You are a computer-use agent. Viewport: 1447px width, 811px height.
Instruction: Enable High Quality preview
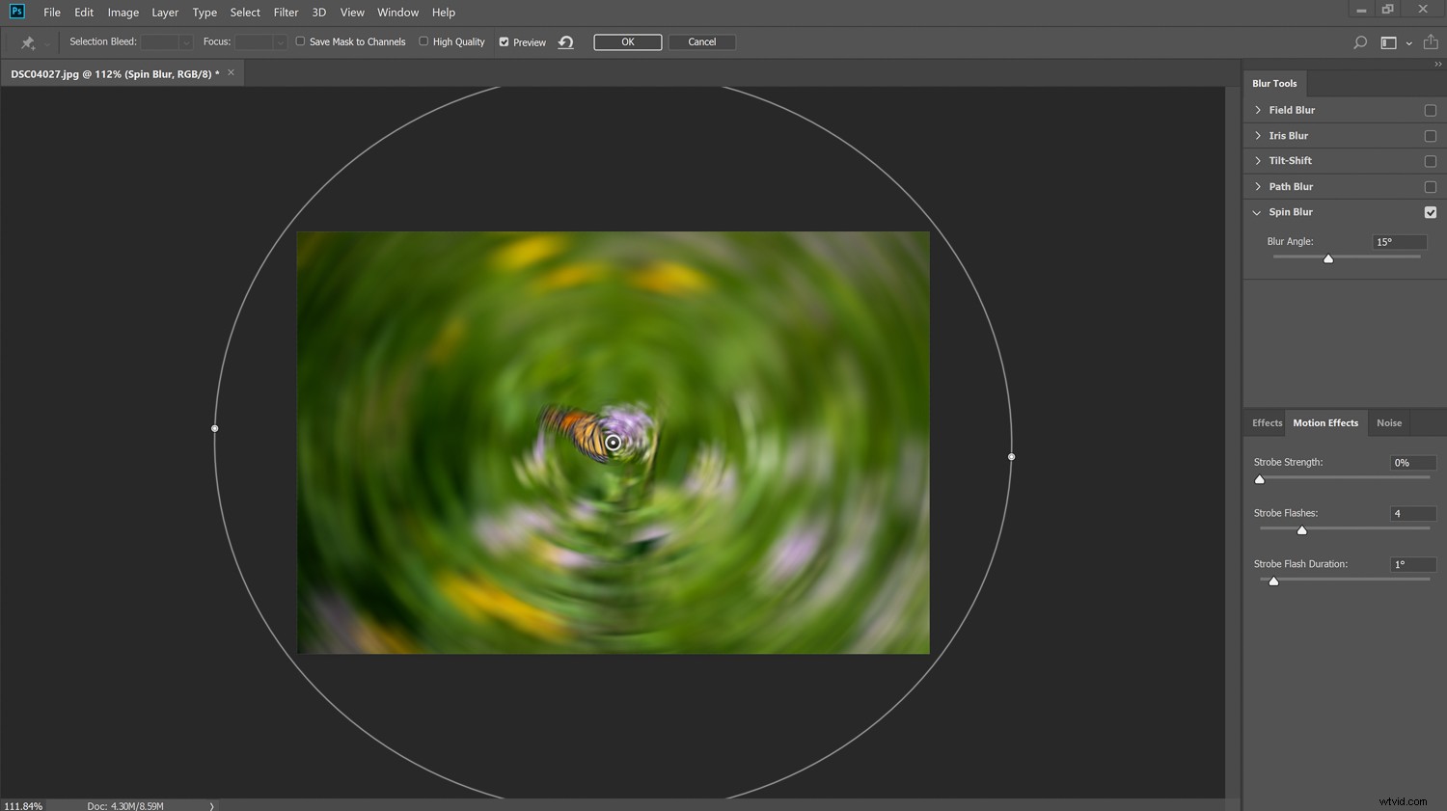pos(423,41)
